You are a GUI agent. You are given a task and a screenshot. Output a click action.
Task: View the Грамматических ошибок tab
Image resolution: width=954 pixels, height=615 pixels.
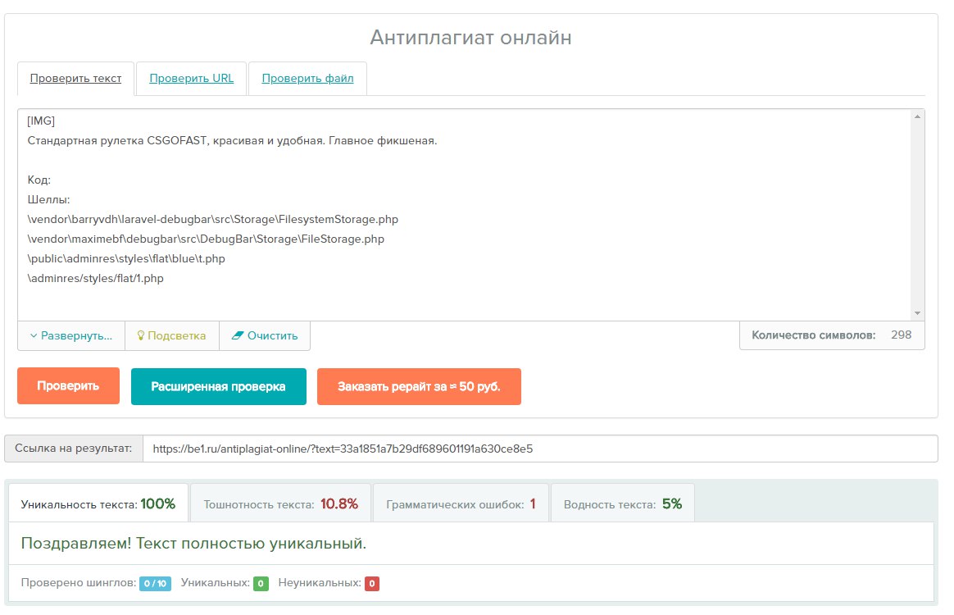click(460, 503)
